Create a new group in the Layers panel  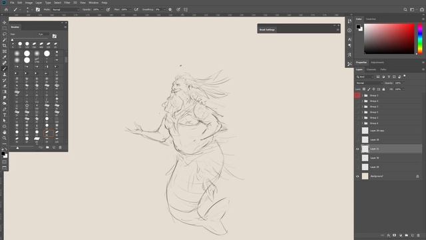[x=407, y=235]
